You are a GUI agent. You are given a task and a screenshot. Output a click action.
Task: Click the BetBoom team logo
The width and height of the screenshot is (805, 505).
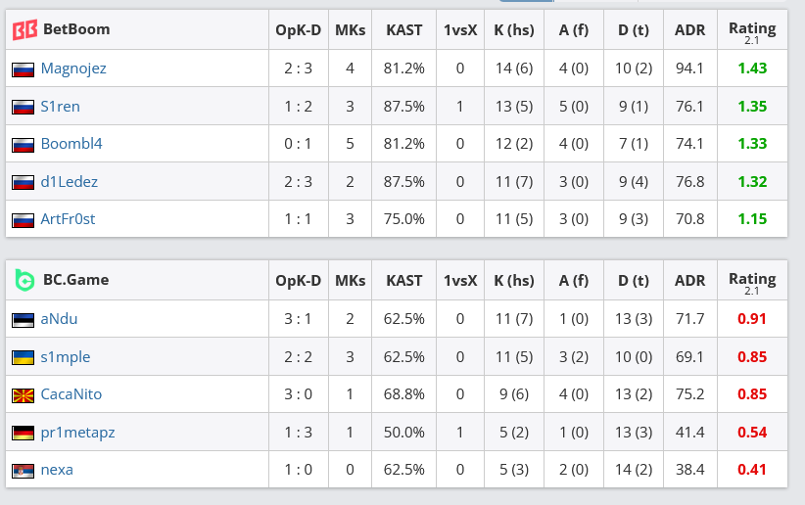point(24,29)
